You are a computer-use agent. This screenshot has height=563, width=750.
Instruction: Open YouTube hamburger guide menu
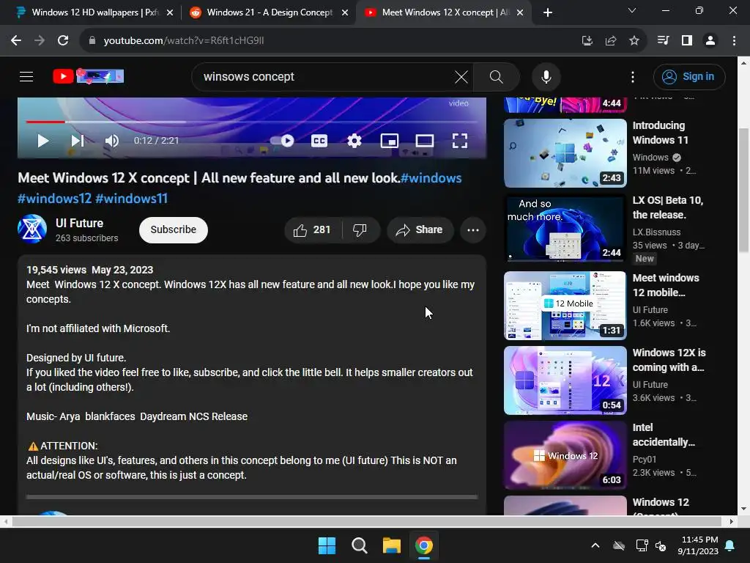point(26,76)
